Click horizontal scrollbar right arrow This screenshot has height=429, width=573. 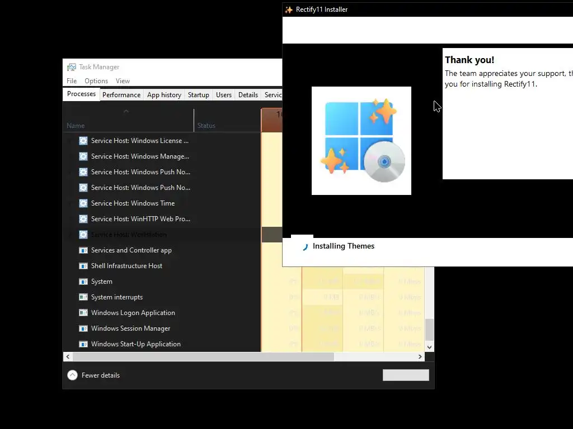[420, 357]
